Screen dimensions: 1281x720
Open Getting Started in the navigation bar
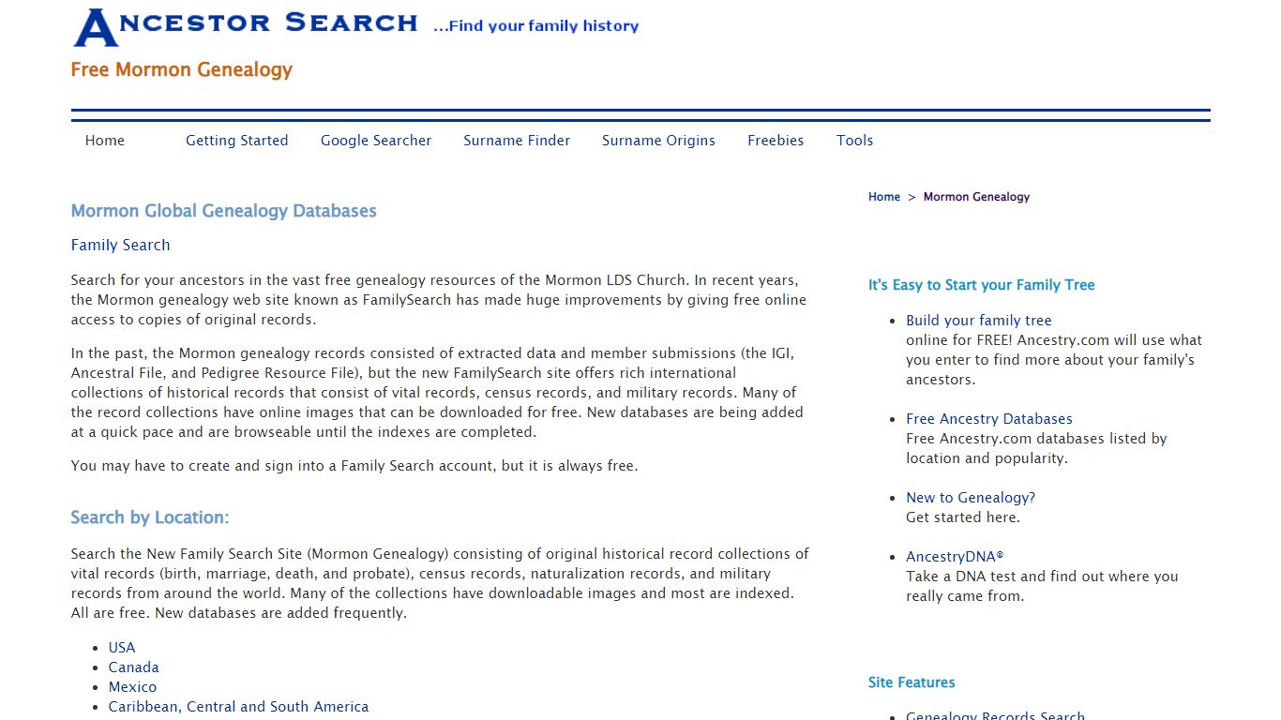click(x=236, y=141)
